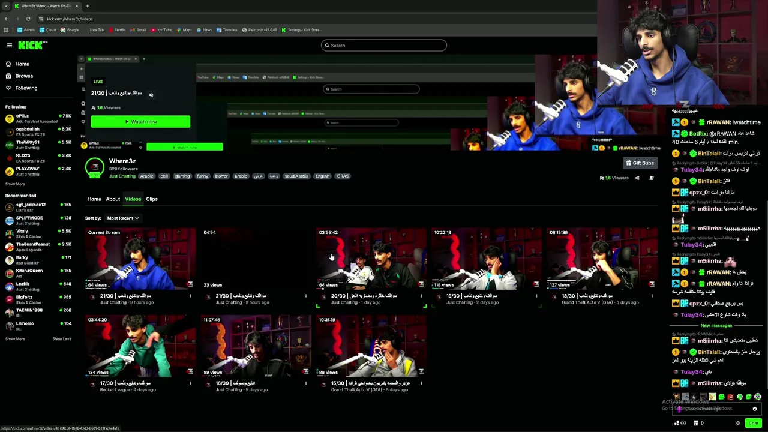Viewport: 768px width, 432px height.
Task: Open the Current Stream video thumbnail
Action: click(x=140, y=259)
